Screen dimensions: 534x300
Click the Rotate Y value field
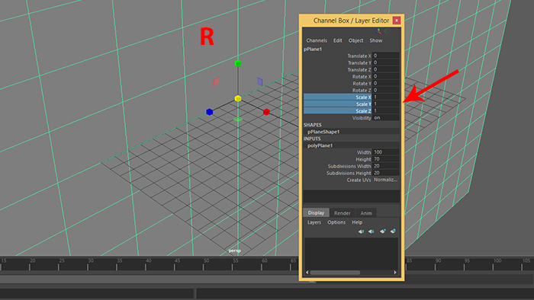(x=385, y=83)
